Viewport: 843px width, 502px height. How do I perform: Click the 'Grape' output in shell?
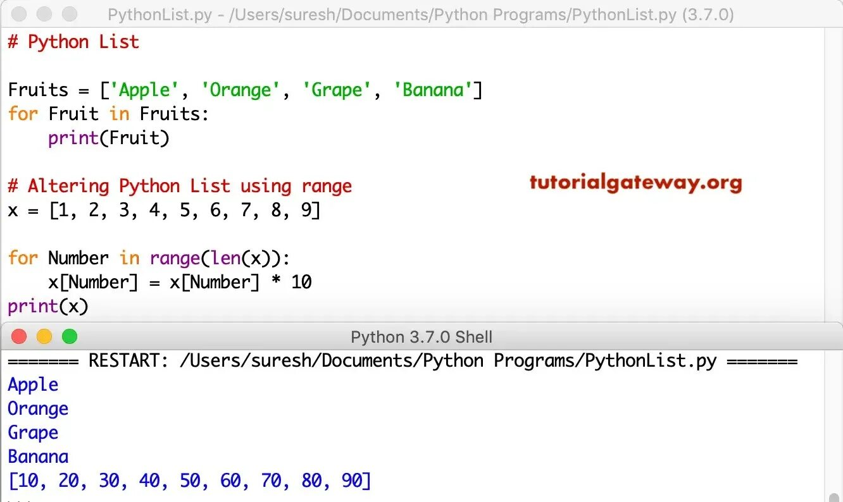pyautogui.click(x=33, y=433)
